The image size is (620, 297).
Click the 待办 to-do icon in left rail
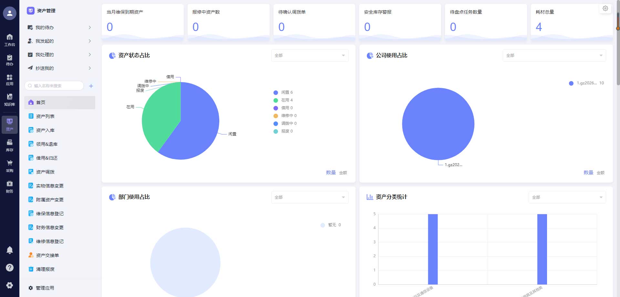tap(10, 60)
